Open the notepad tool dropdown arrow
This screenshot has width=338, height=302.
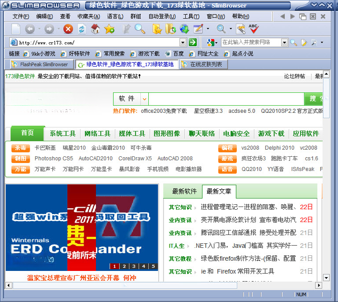(x=208, y=29)
